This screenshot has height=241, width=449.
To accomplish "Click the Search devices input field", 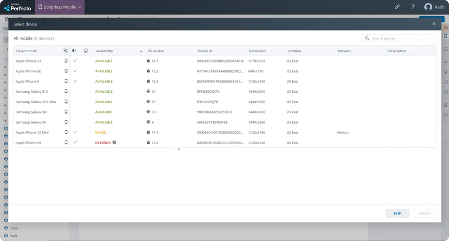I will 399,38.
